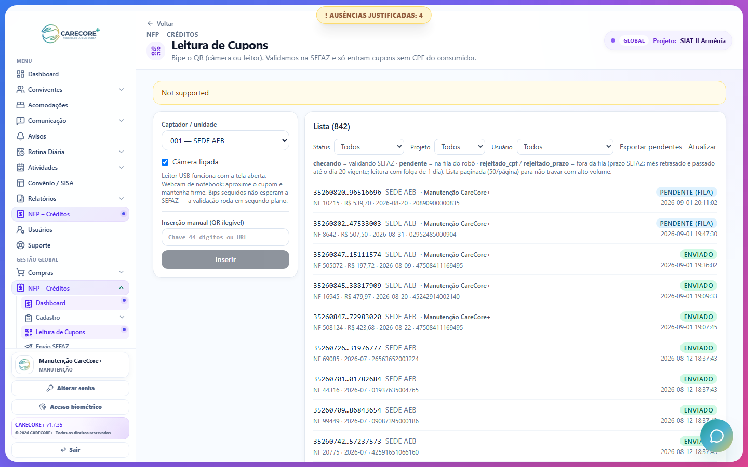Click the Alterar senha button
The image size is (748, 467).
coord(70,388)
